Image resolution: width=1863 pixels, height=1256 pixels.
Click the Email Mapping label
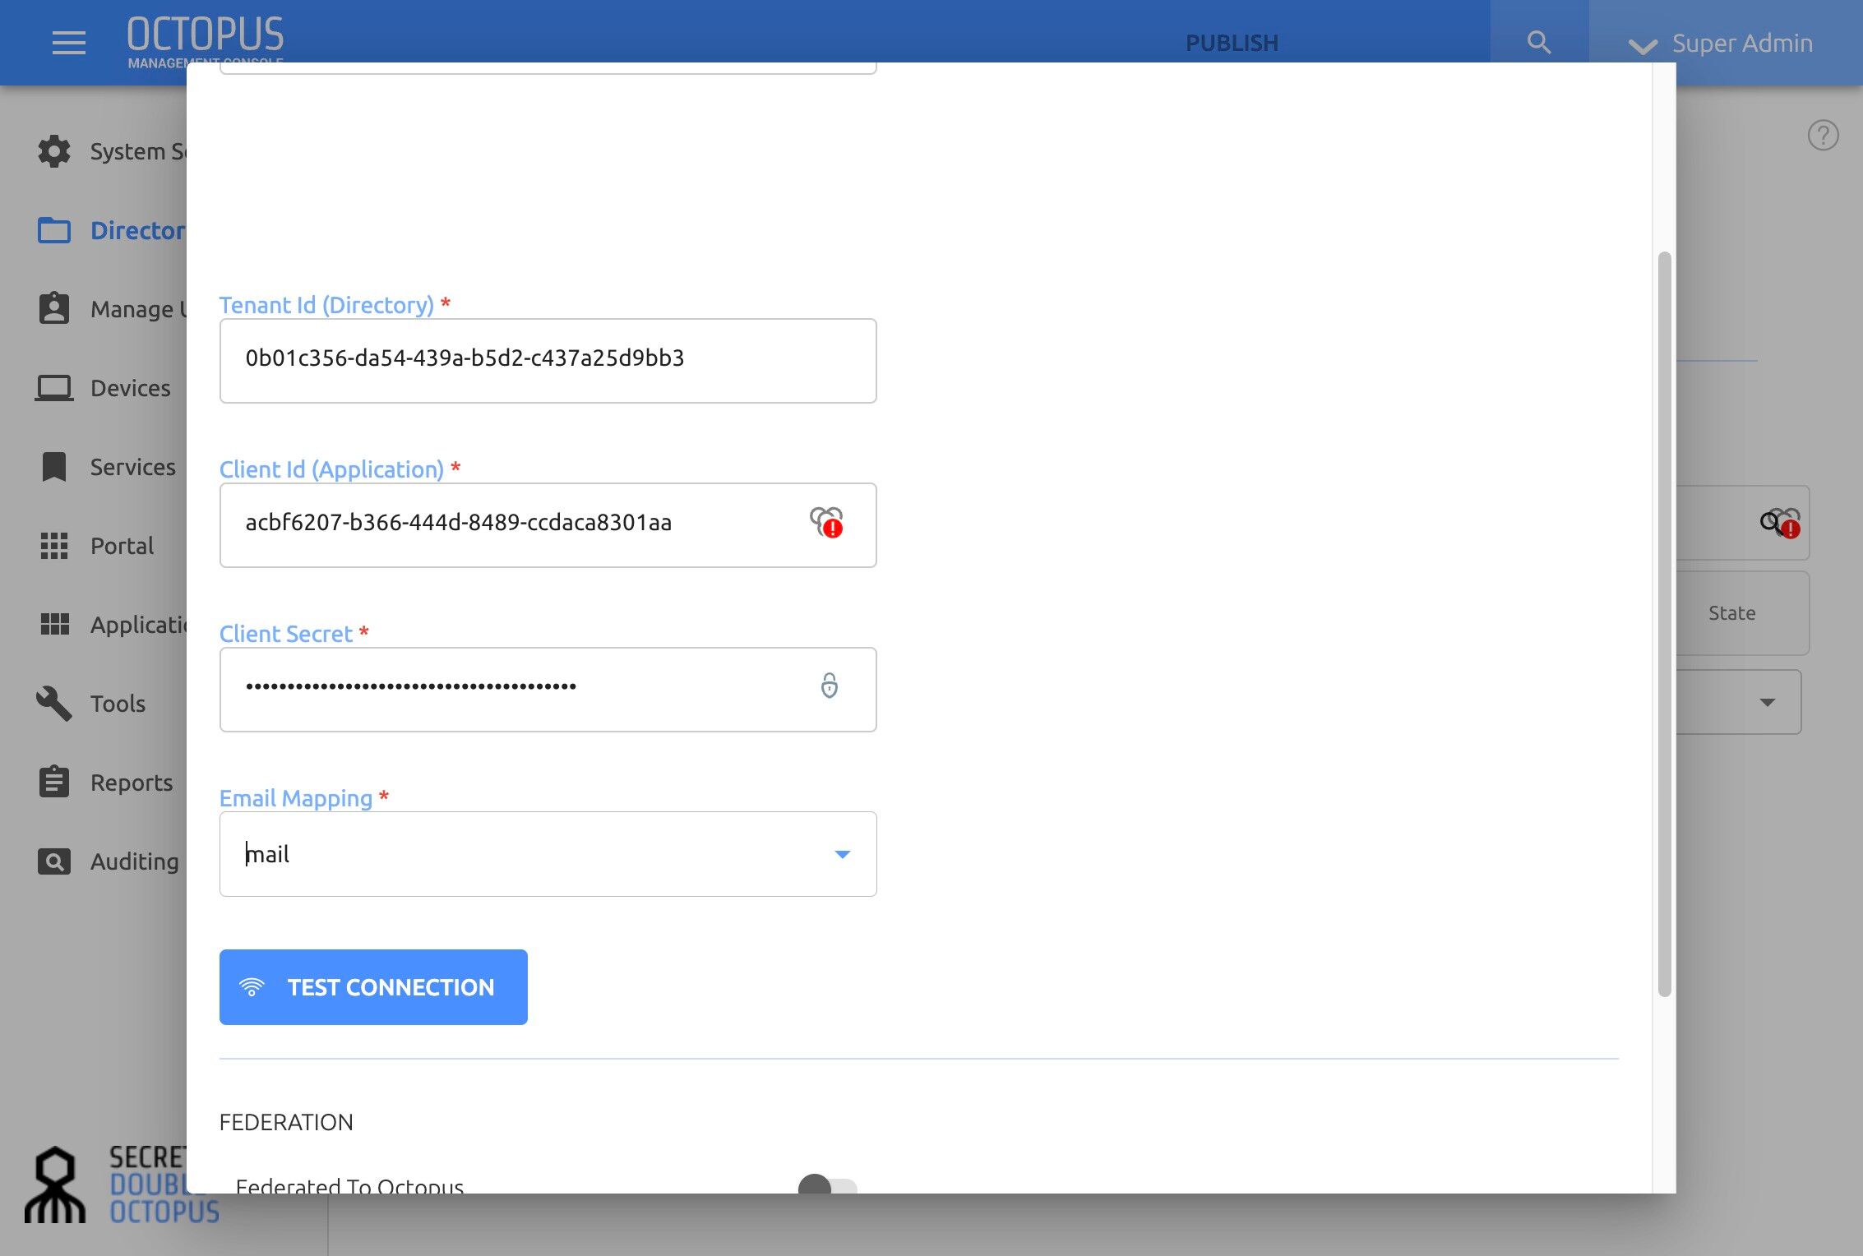(296, 798)
